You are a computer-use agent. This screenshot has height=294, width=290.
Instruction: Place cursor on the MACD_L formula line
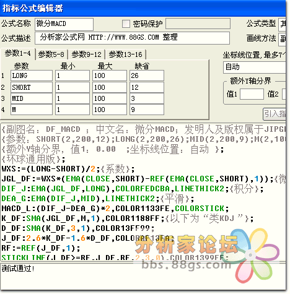(115, 209)
